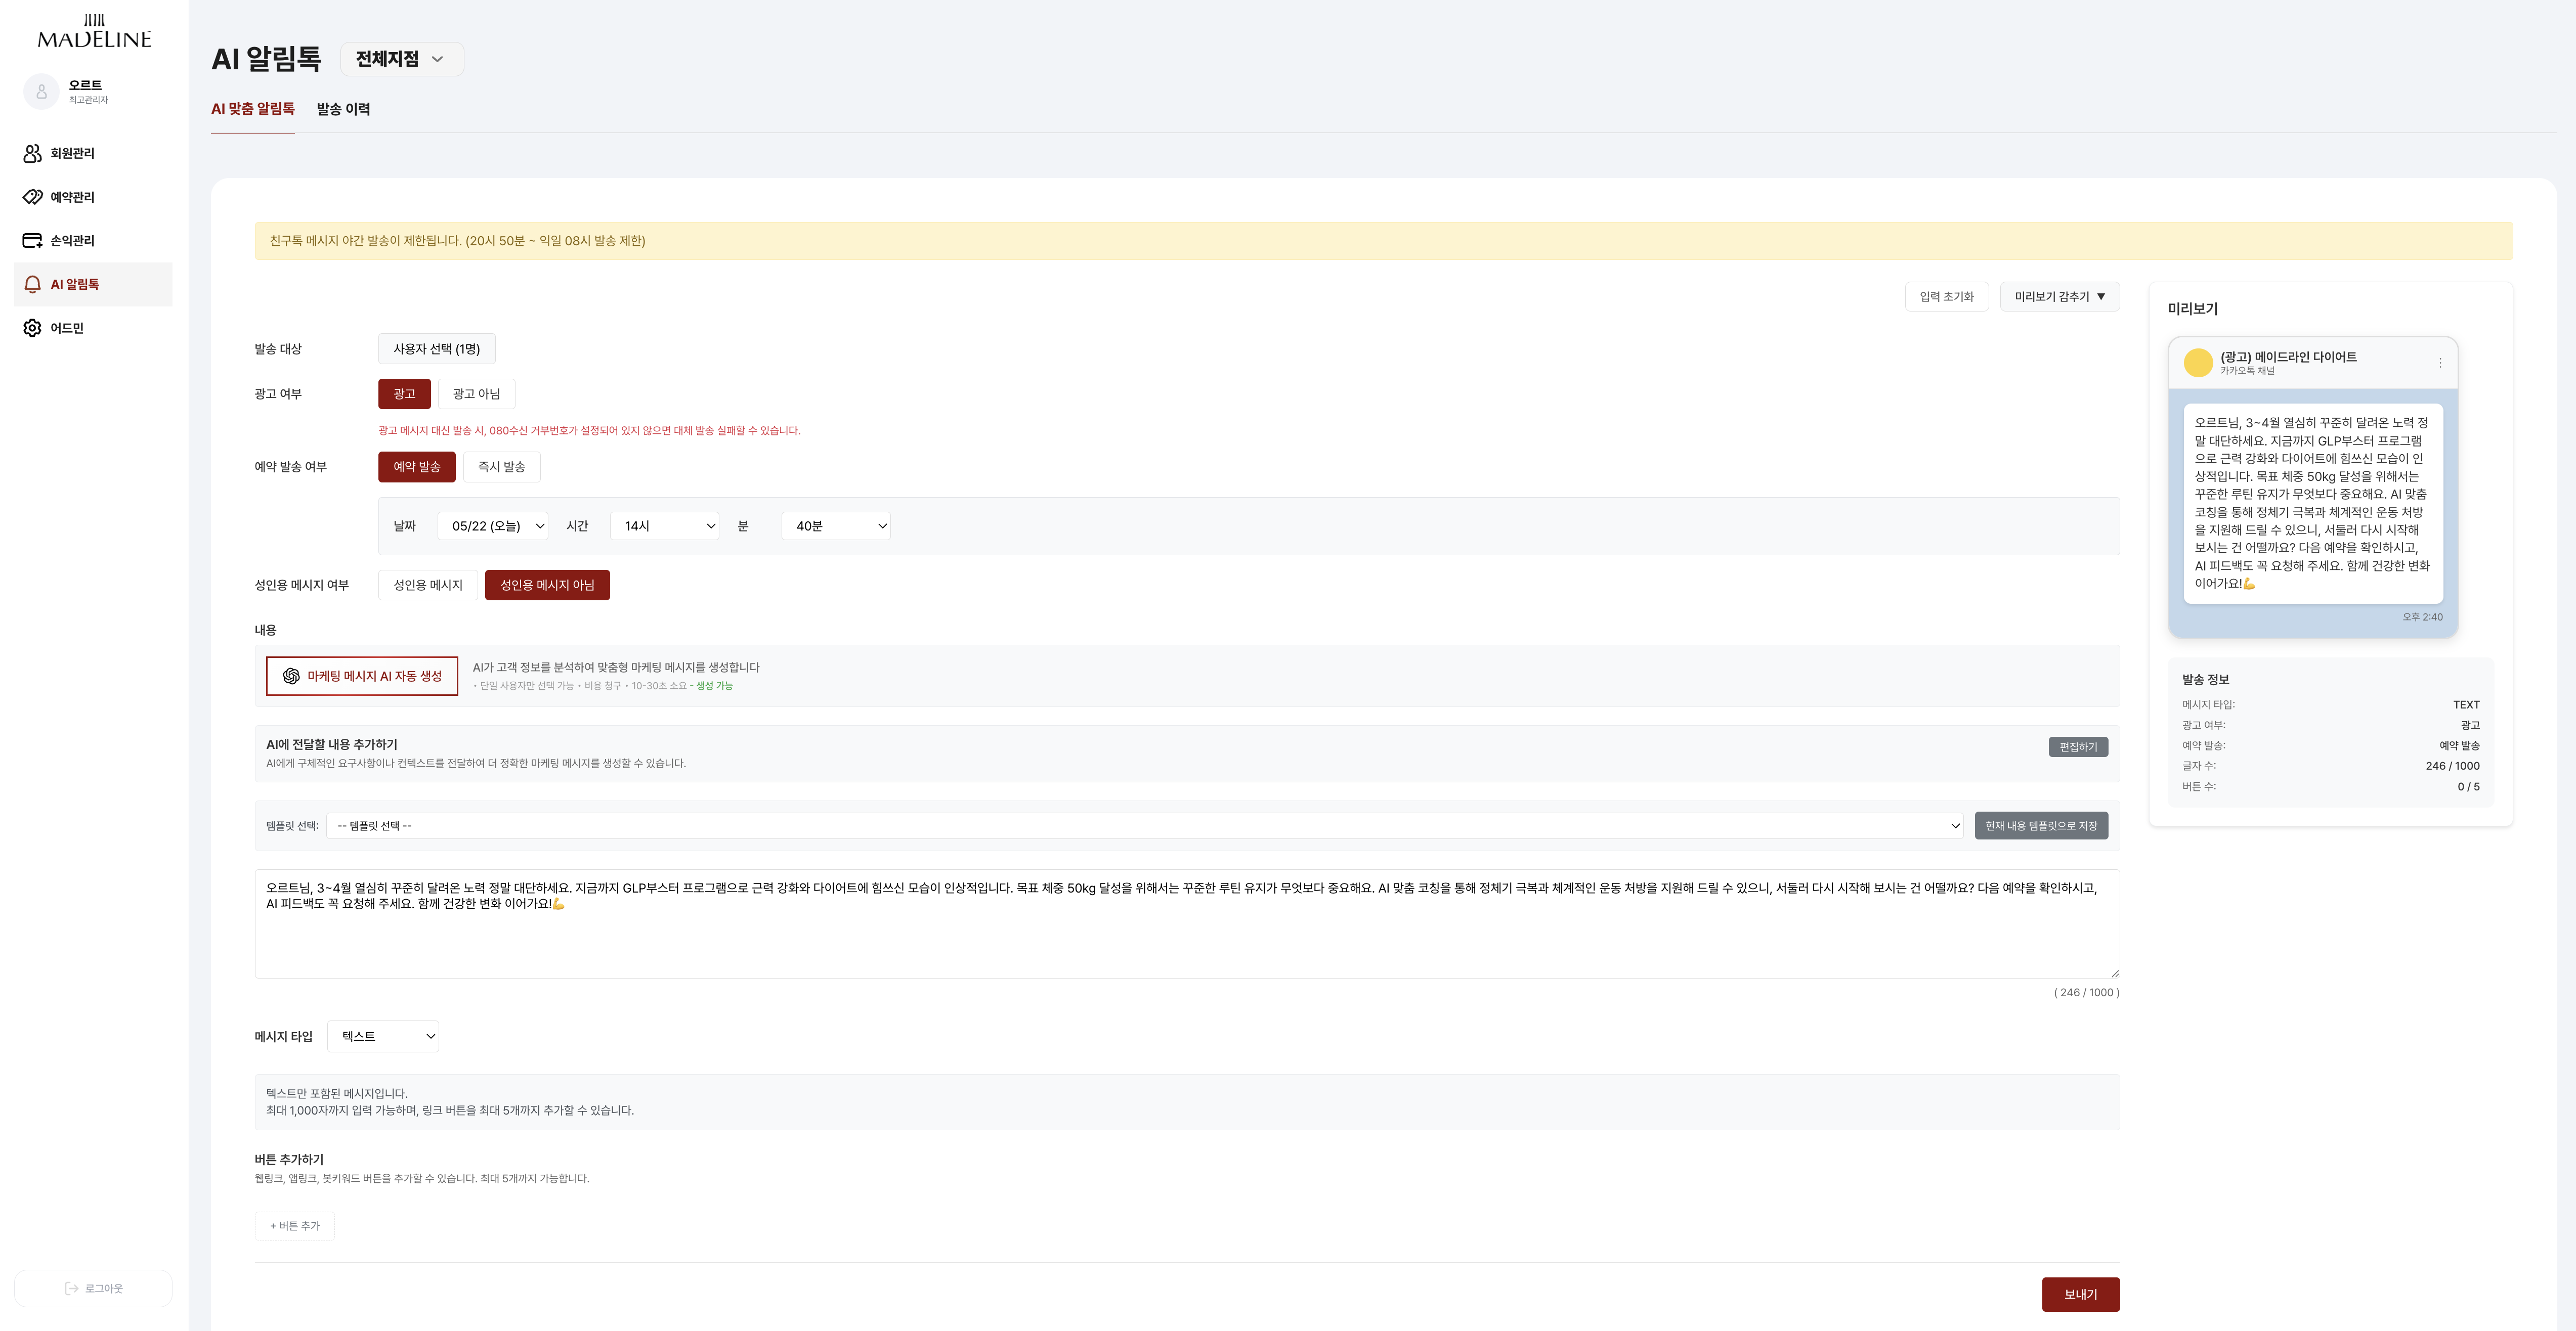The image size is (2576, 1331).
Task: Click 편집하기 button
Action: 2078,747
